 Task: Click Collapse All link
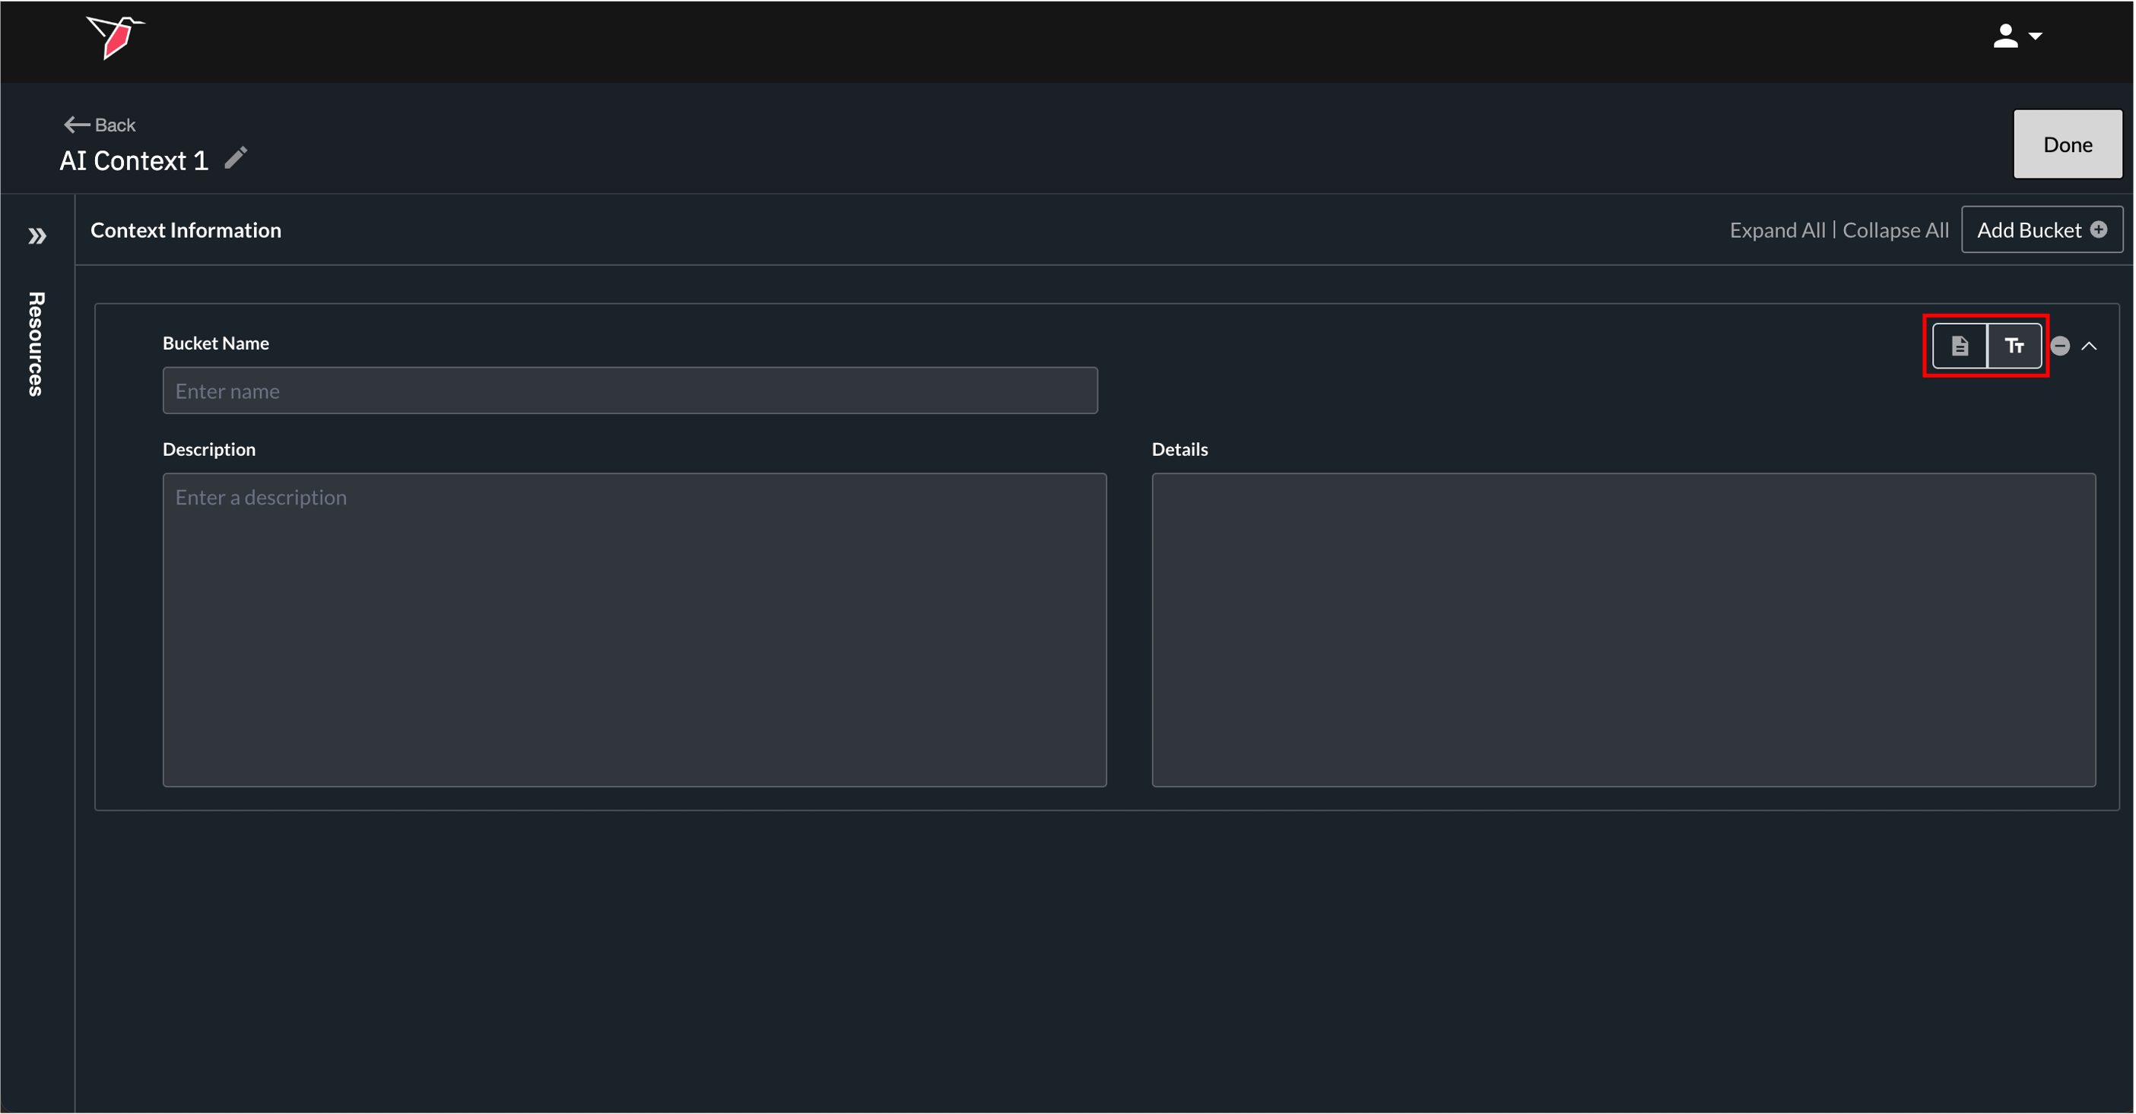[x=1895, y=229]
